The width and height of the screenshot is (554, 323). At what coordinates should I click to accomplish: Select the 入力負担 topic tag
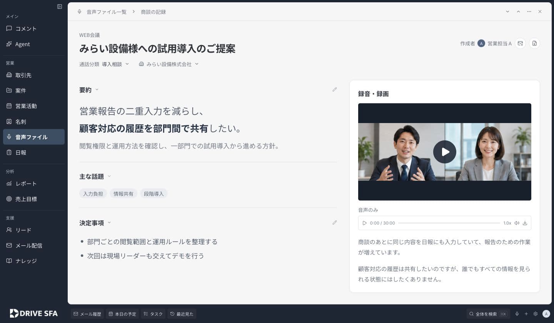point(93,194)
